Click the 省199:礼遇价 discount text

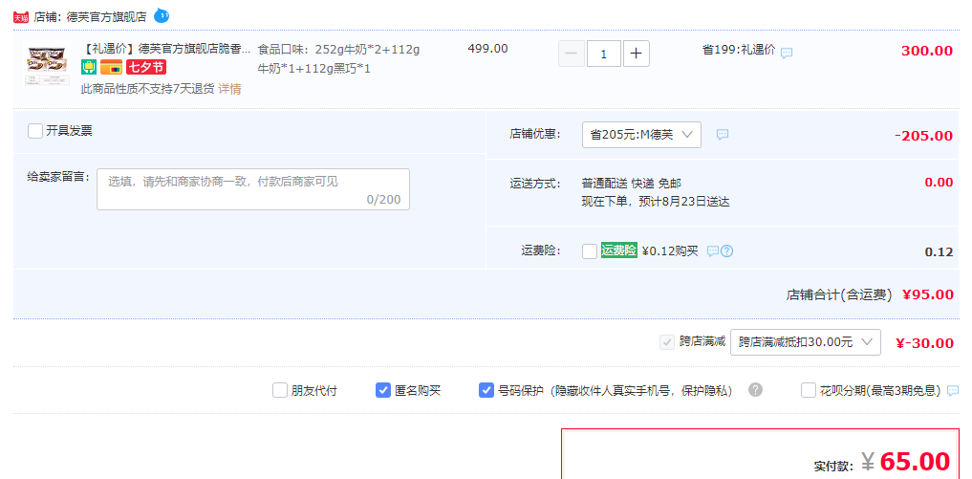point(738,51)
